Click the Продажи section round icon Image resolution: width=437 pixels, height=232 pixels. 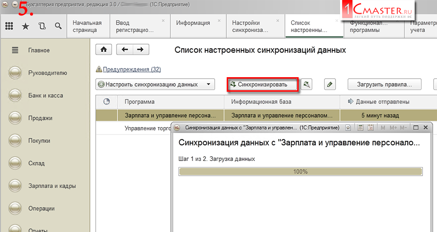(15, 118)
